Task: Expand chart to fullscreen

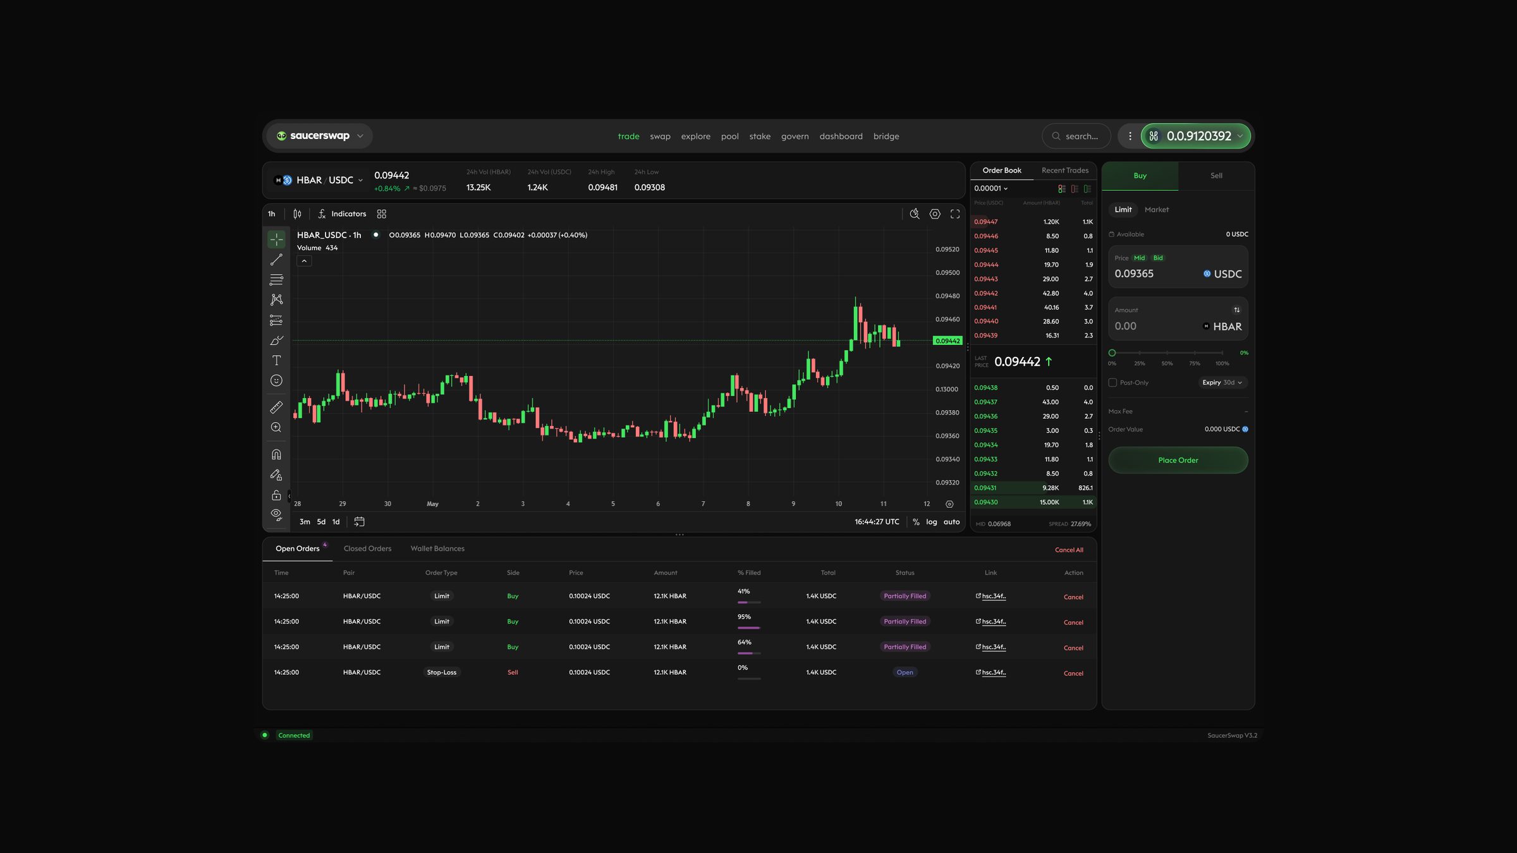Action: [955, 214]
